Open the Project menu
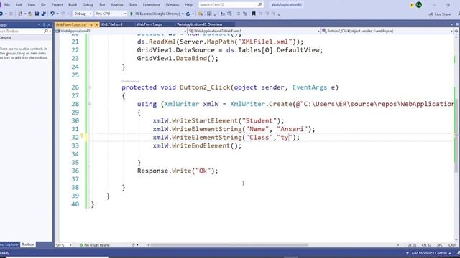460x258 pixels. [57, 5]
